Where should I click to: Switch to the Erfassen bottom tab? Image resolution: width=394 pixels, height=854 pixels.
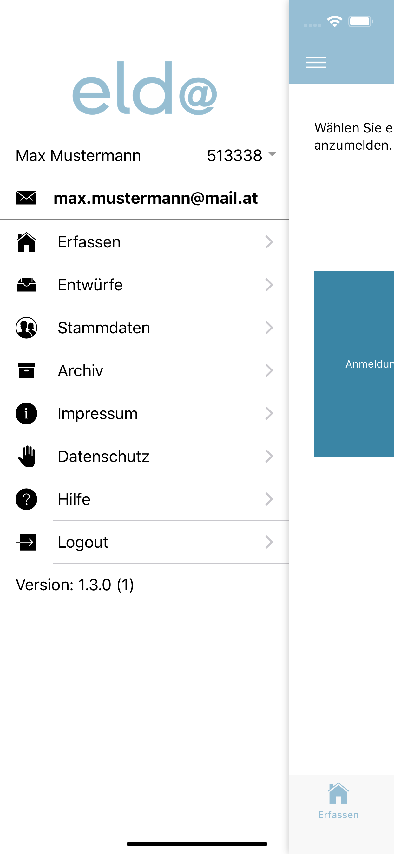(338, 800)
